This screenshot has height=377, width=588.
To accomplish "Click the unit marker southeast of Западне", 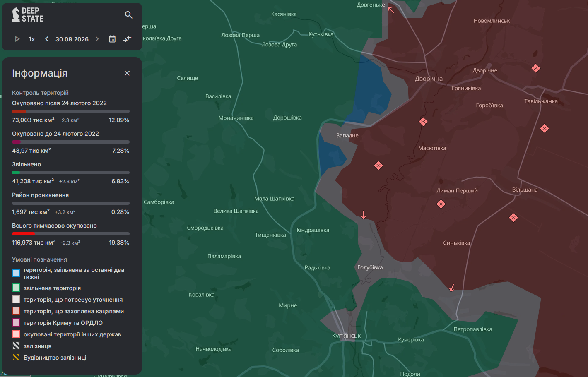I will click(378, 166).
